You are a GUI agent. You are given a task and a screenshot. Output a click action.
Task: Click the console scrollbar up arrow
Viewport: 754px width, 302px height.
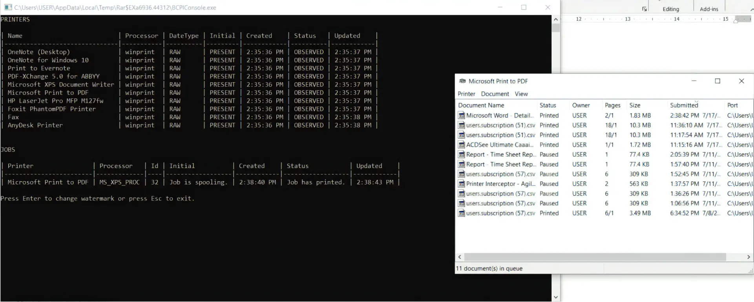[x=556, y=19]
